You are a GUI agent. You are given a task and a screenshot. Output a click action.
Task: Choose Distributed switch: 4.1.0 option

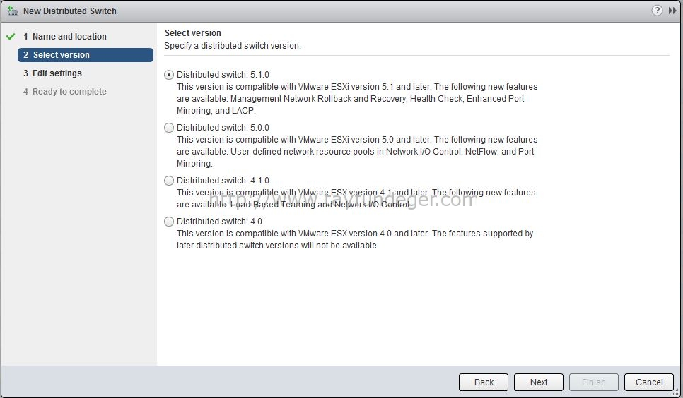168,181
